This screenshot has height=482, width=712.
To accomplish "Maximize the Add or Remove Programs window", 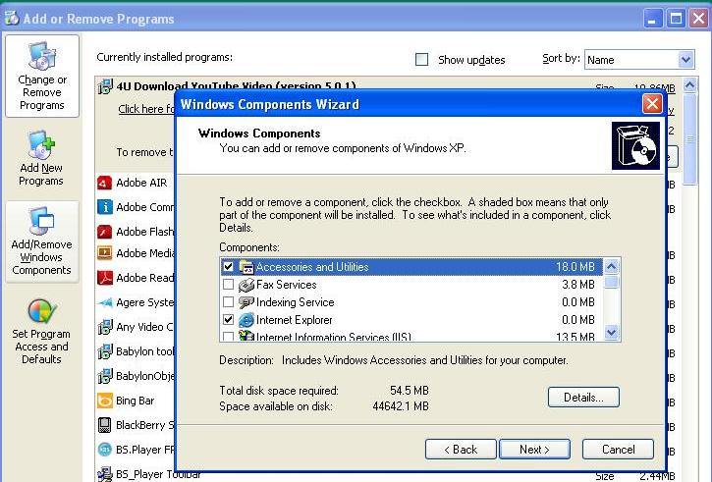I will pos(676,19).
